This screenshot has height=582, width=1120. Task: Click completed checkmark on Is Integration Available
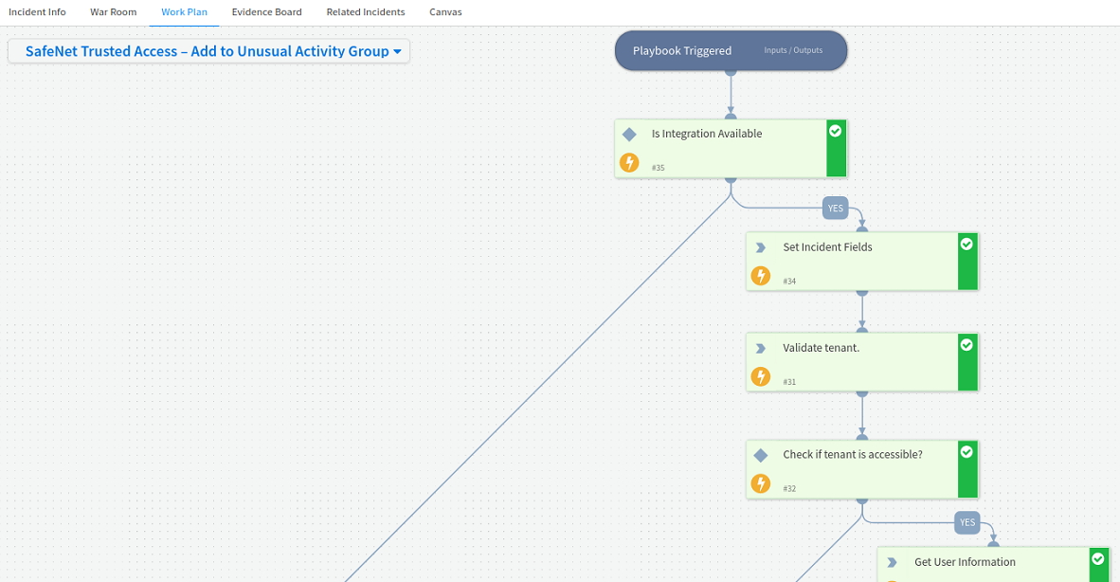tap(835, 132)
